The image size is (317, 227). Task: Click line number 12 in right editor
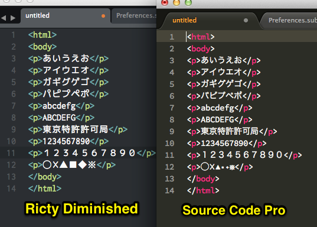tap(169, 167)
